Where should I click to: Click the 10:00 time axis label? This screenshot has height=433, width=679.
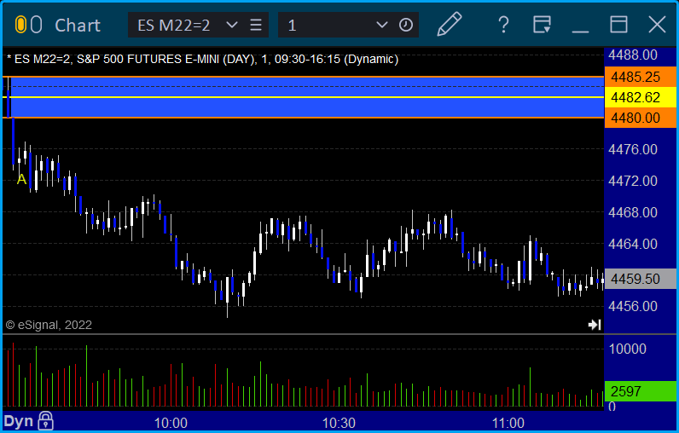pyautogui.click(x=171, y=423)
